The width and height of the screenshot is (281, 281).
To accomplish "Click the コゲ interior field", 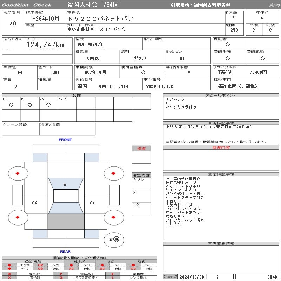I will [x=142, y=209].
